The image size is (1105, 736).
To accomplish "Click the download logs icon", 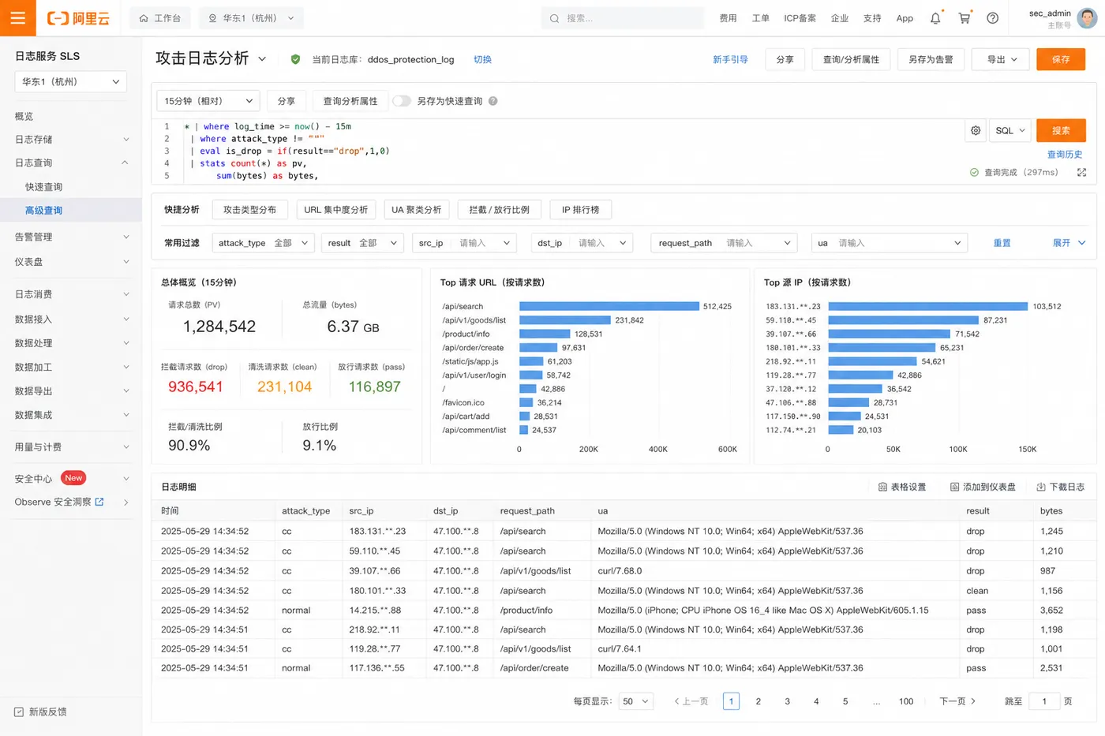I will pyautogui.click(x=1041, y=487).
